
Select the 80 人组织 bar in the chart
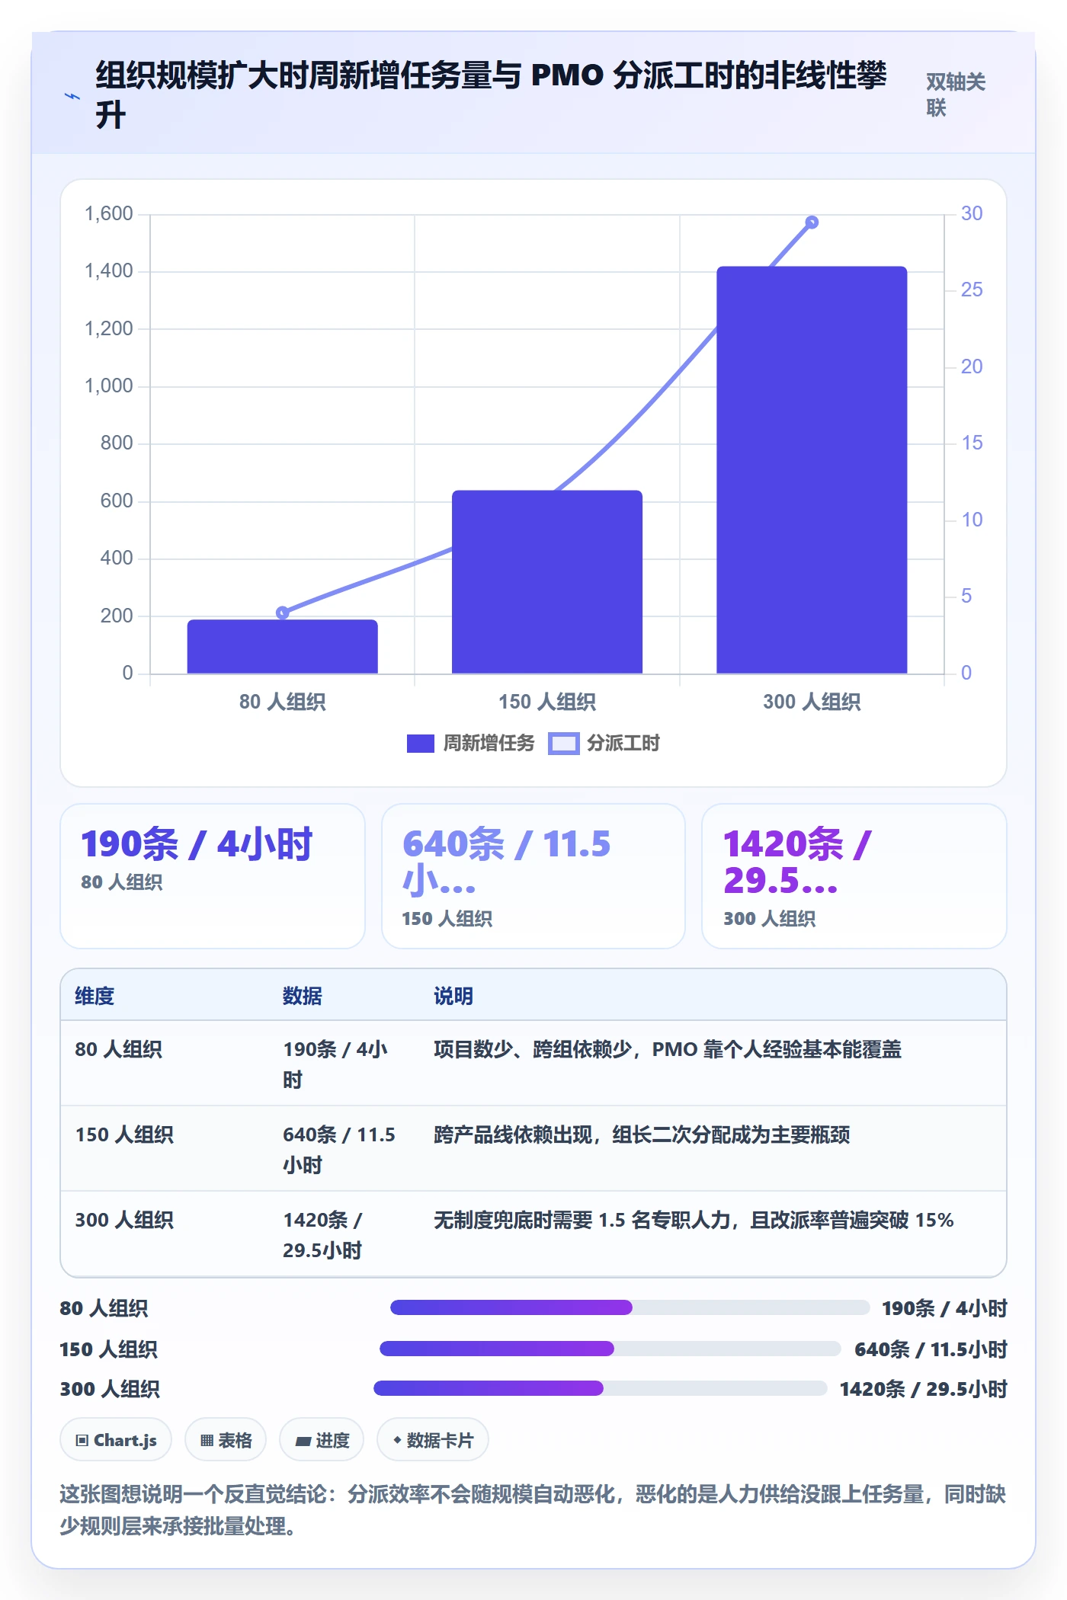283,646
